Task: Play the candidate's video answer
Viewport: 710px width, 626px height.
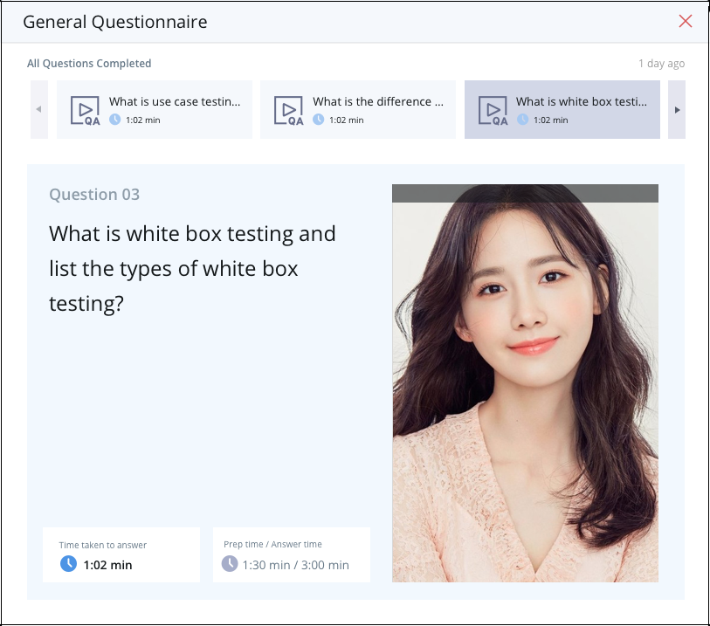Action: (x=525, y=384)
